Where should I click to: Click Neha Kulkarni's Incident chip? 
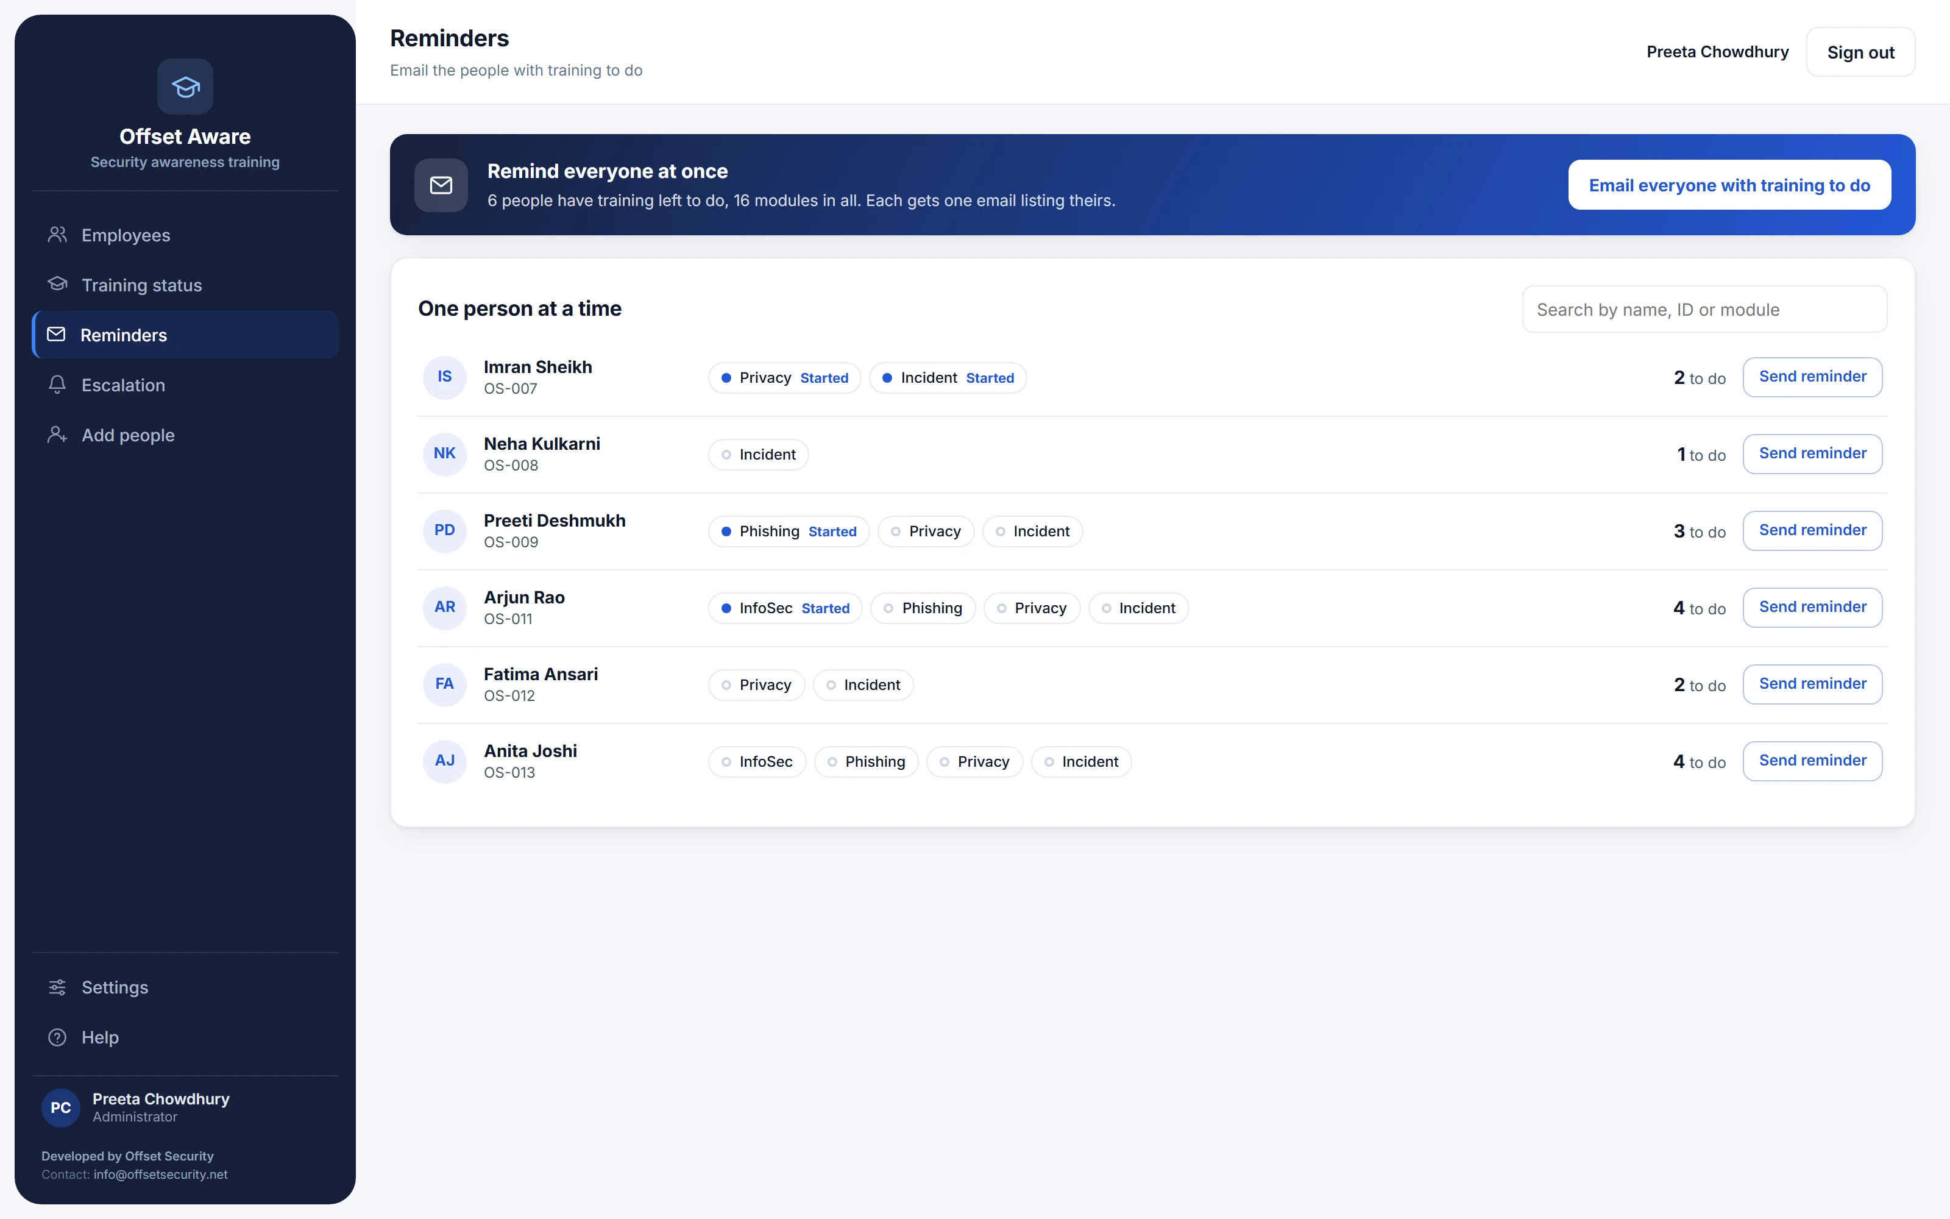pos(758,454)
